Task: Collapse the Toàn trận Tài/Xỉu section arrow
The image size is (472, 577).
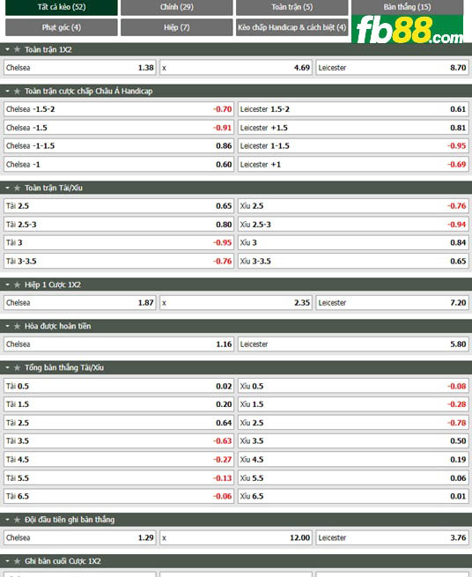Action: [x=7, y=188]
